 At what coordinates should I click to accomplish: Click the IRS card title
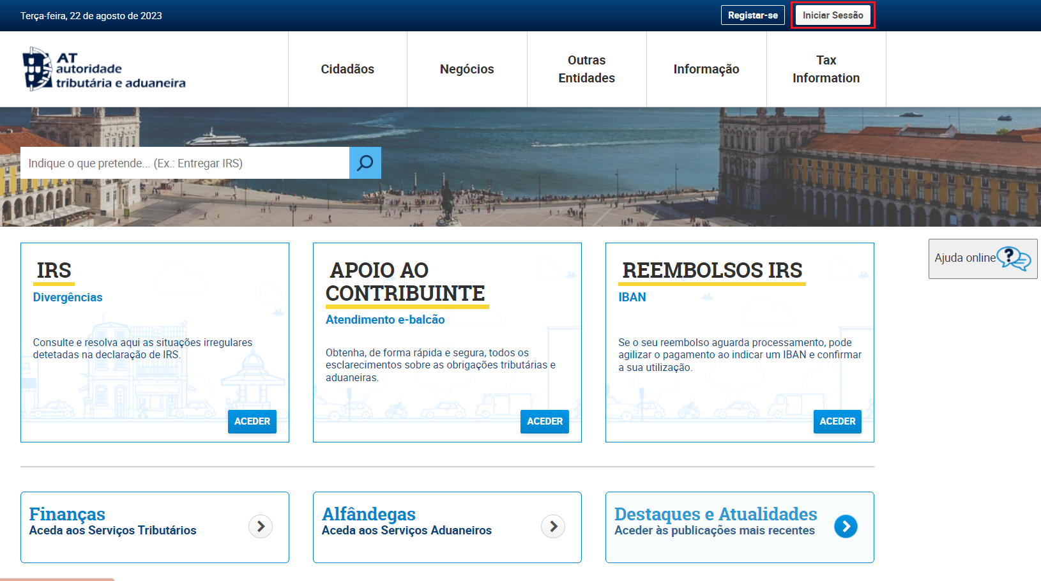tap(54, 270)
